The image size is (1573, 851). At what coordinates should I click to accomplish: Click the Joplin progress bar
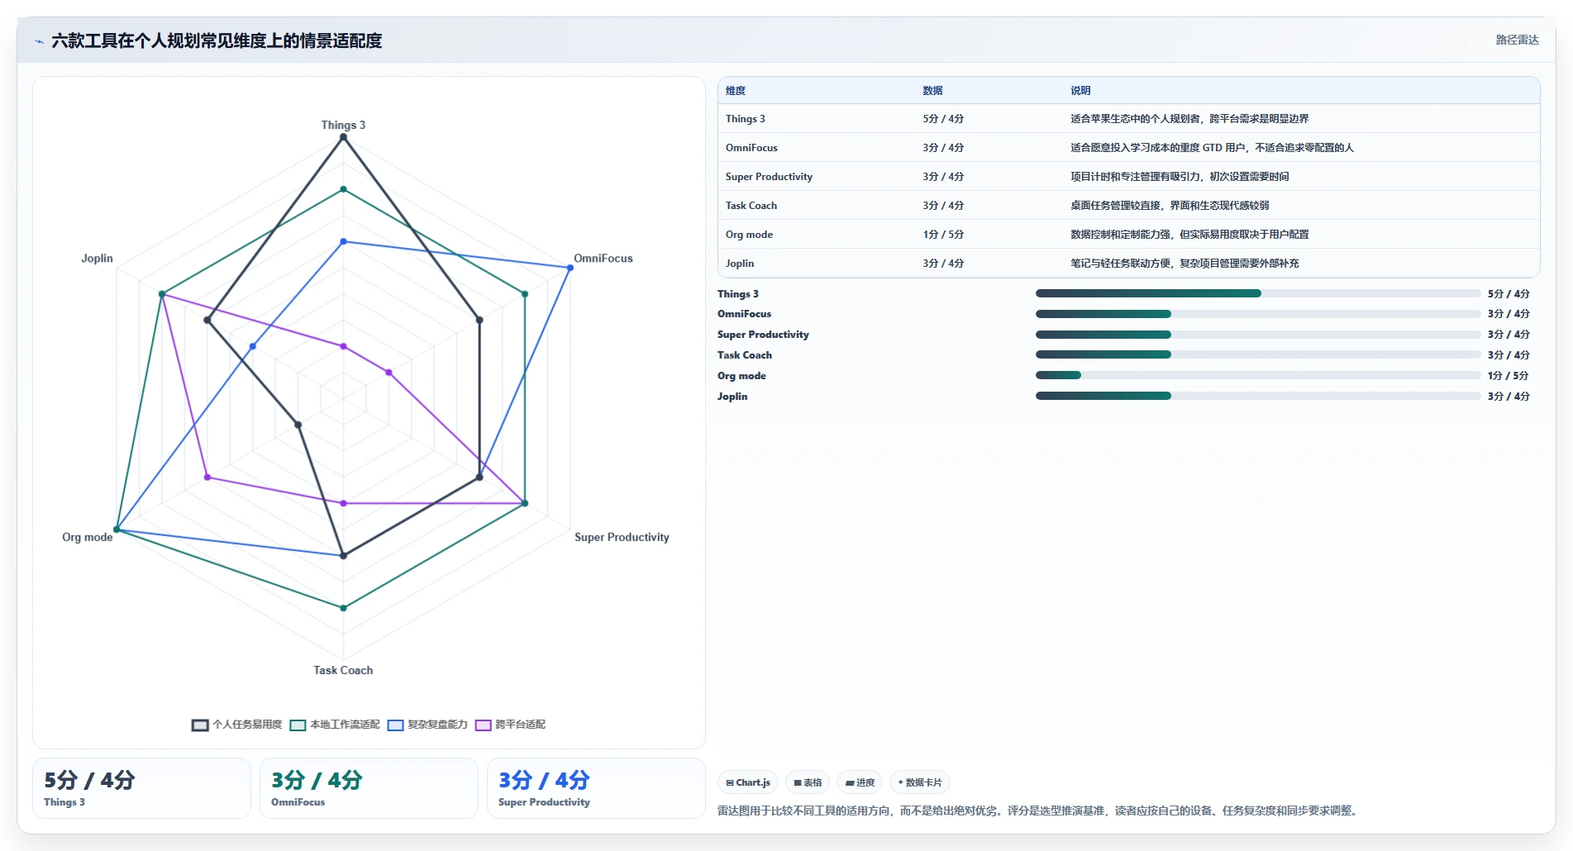click(1258, 396)
